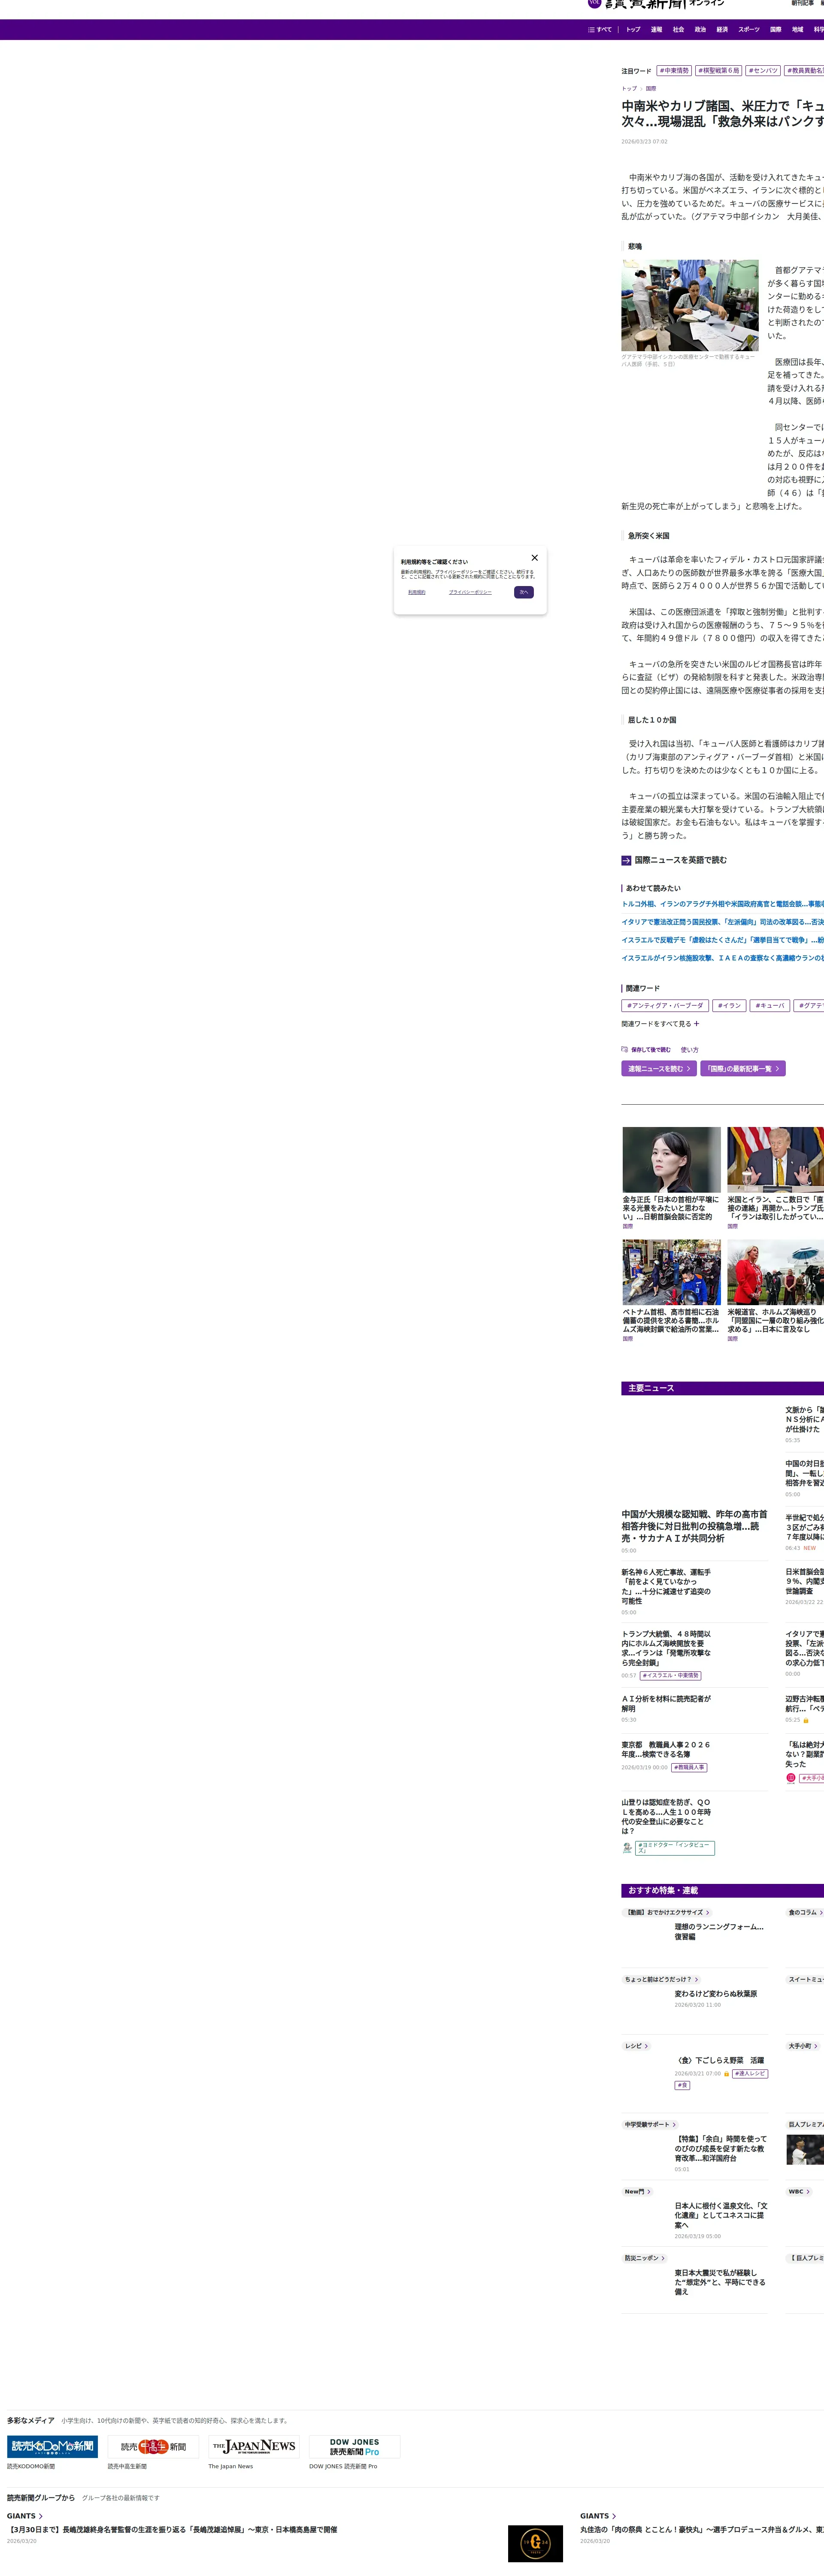The image size is (824, 2576).
Task: Open the #アンティグア・バーブーダ tag
Action: tap(665, 1006)
